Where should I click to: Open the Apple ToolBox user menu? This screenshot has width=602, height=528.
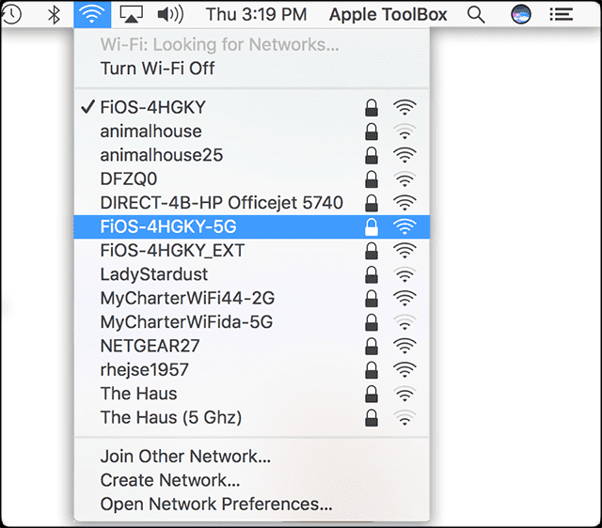click(388, 15)
